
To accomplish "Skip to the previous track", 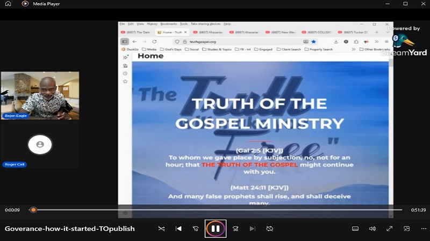I will click(x=178, y=229).
